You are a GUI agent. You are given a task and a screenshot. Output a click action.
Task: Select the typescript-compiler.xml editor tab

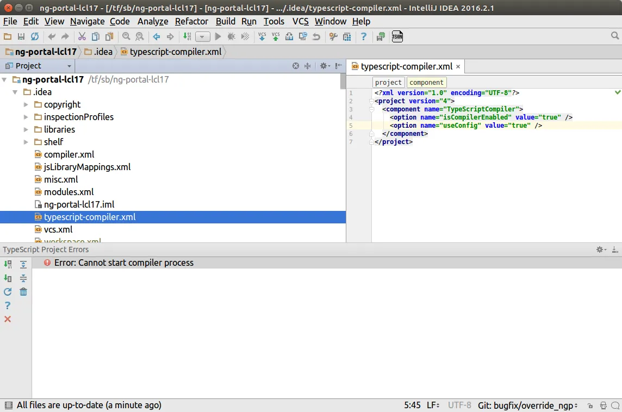pos(406,66)
